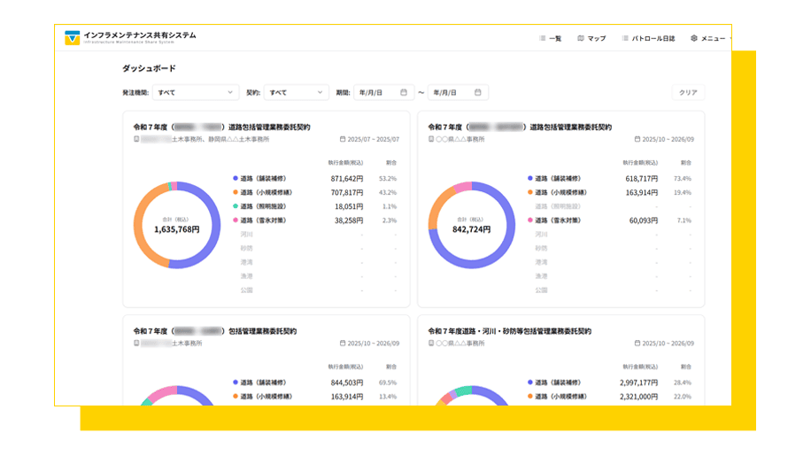Click the donut chart totaling 842,724円
The image size is (811, 456).
click(x=472, y=225)
